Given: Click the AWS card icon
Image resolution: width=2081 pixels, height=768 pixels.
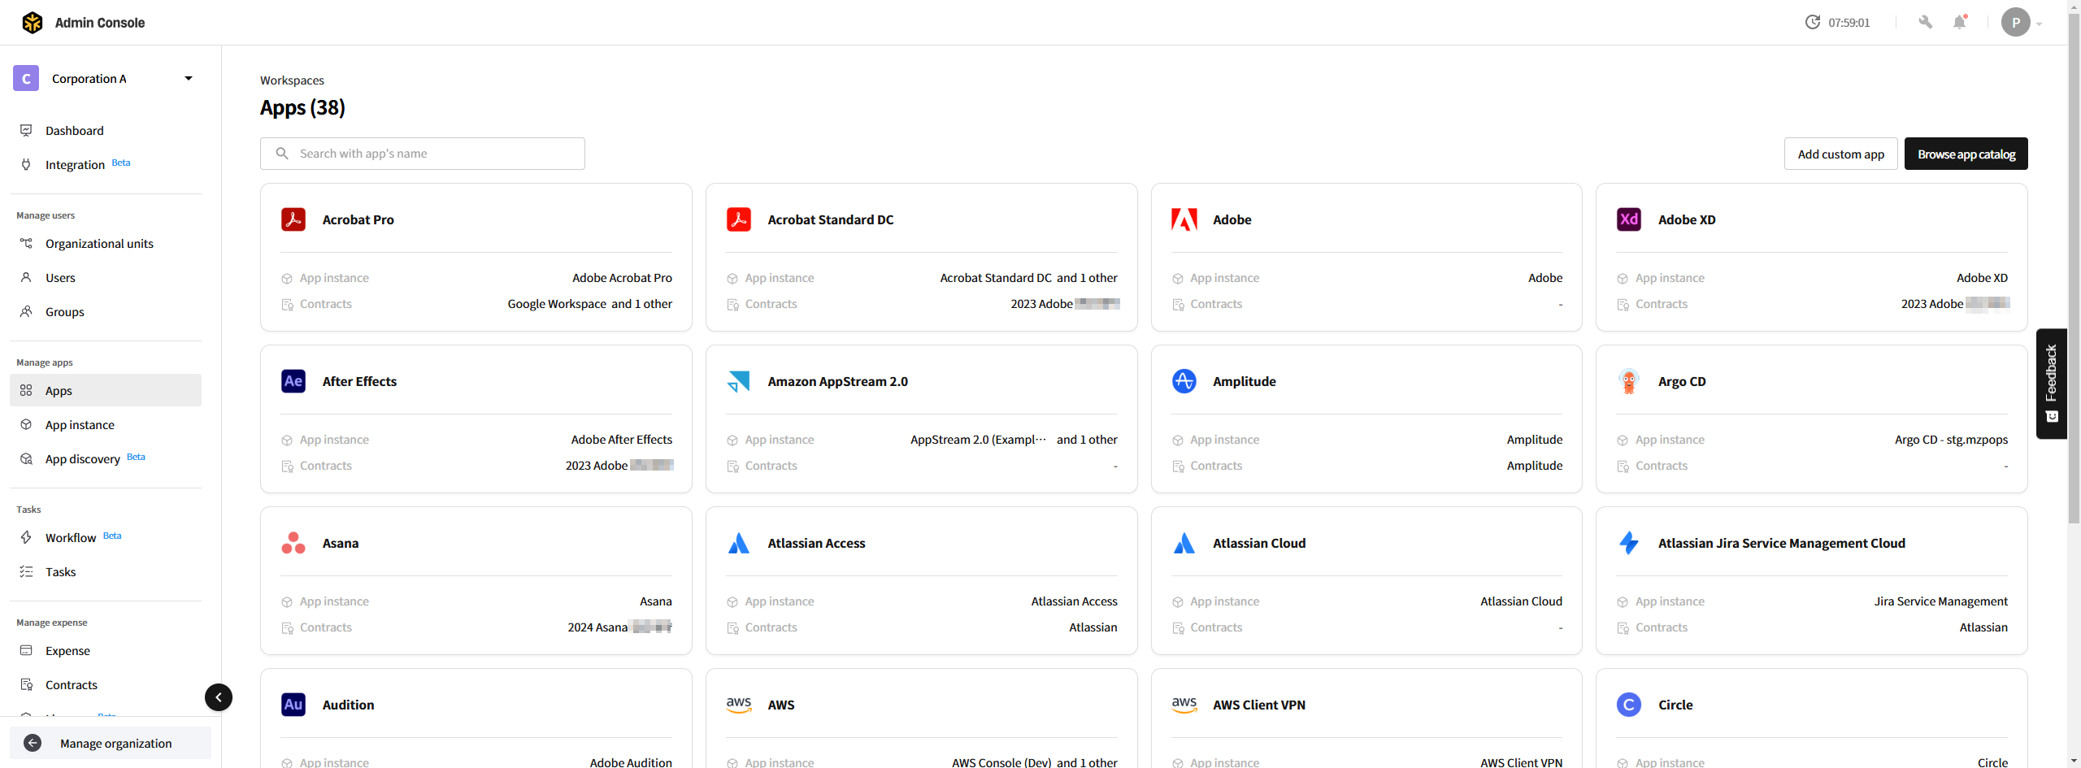Looking at the screenshot, I should [739, 705].
